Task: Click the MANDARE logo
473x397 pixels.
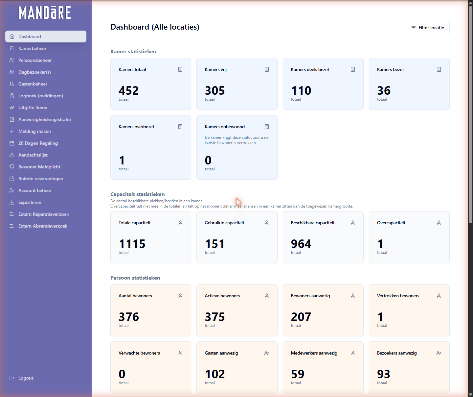Action: coord(45,13)
